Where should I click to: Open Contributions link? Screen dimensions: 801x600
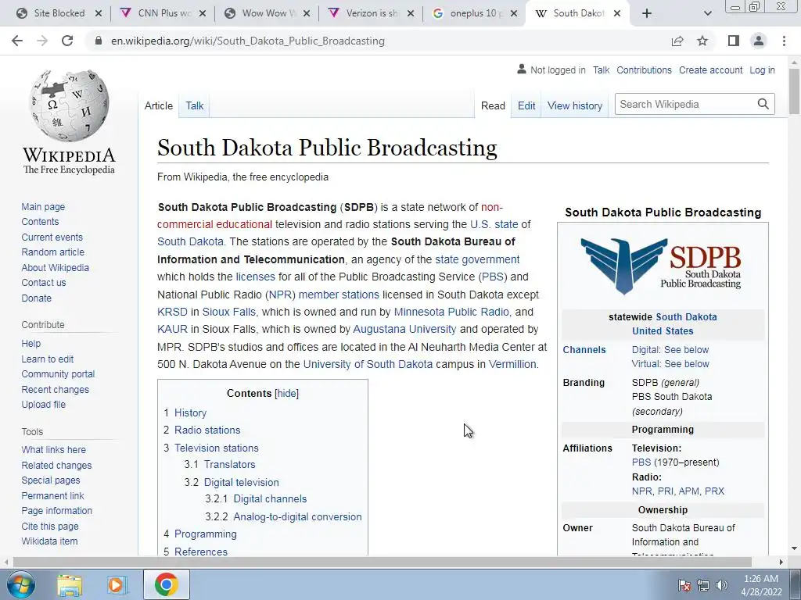coord(644,70)
